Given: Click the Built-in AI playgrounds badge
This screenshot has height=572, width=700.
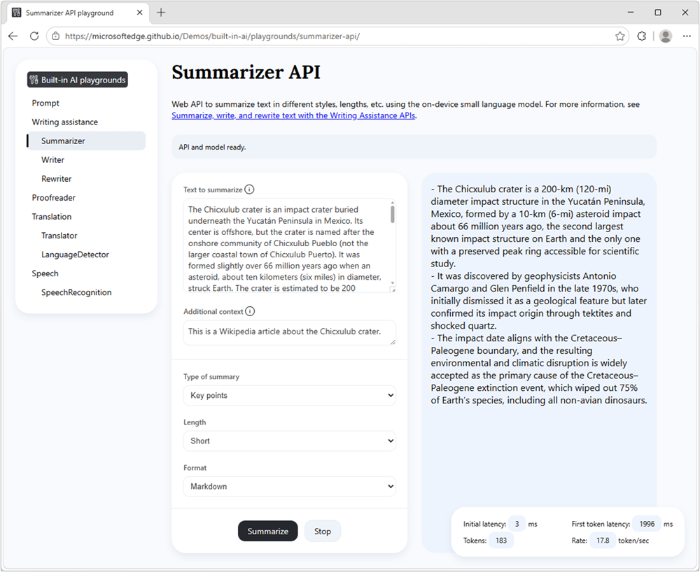Looking at the screenshot, I should coord(77,80).
